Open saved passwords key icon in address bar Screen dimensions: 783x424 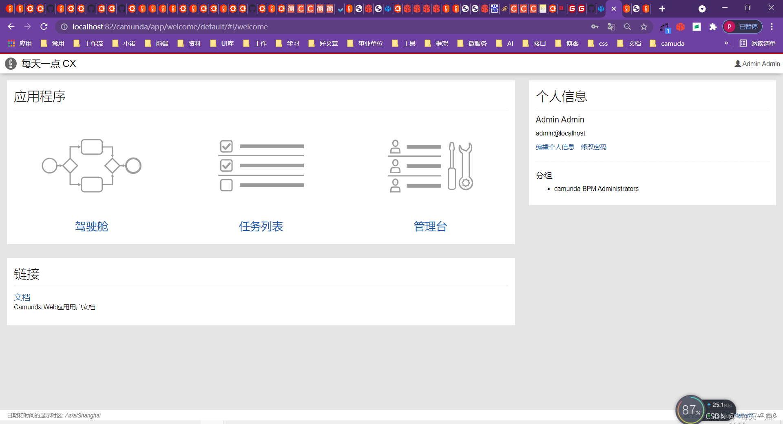point(595,27)
